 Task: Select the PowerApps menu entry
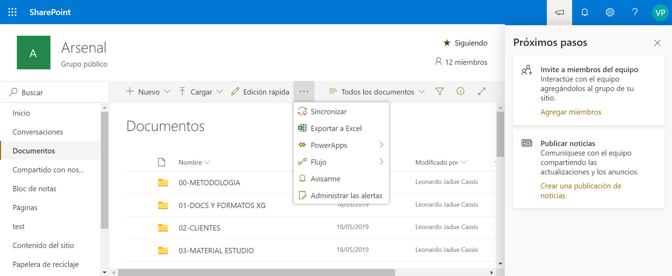click(x=341, y=145)
